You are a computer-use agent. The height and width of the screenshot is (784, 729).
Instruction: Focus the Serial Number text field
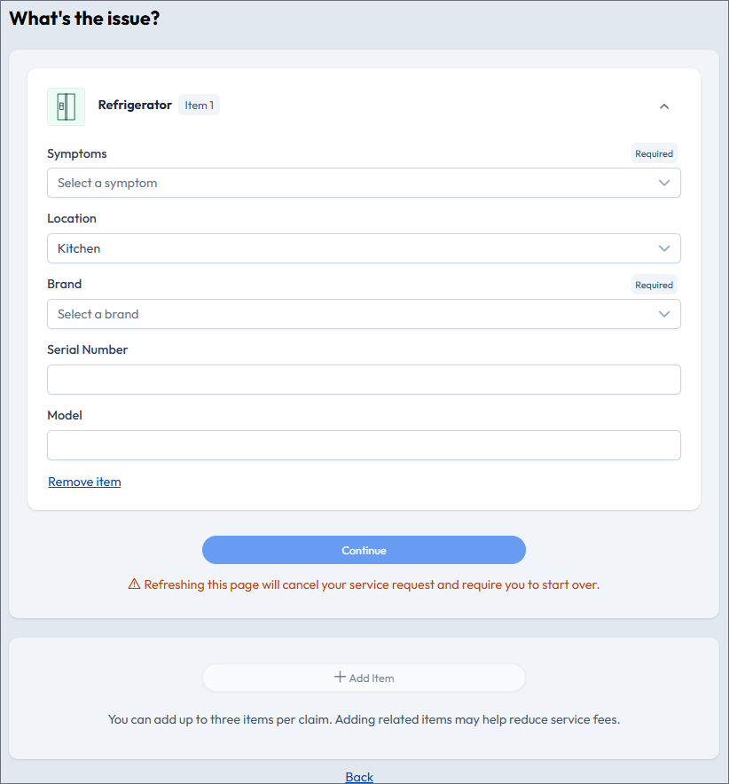[x=364, y=380]
